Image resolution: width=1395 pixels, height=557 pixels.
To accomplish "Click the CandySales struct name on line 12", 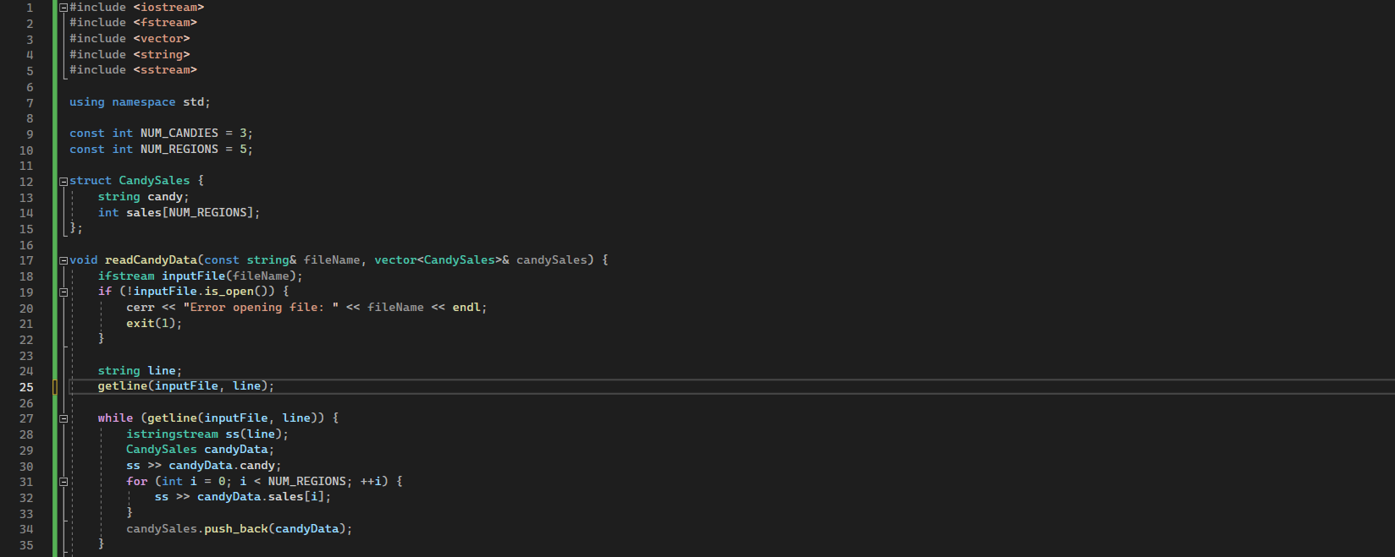I will pyautogui.click(x=154, y=181).
